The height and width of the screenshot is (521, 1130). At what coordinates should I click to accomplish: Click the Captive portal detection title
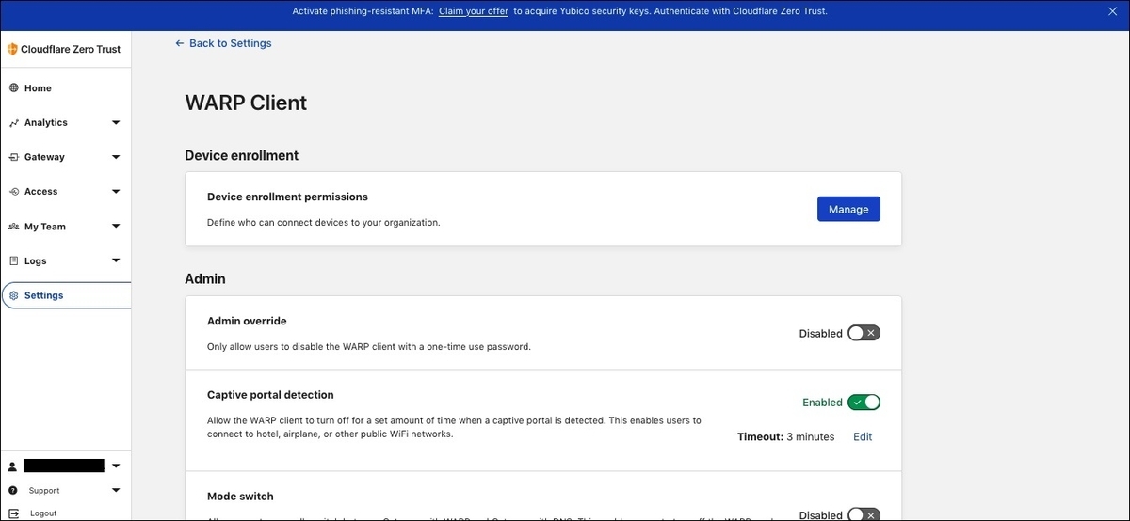click(270, 395)
